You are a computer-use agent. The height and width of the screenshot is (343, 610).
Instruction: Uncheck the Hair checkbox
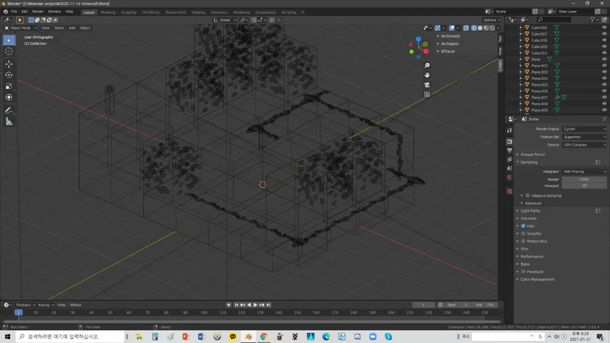coord(523,226)
